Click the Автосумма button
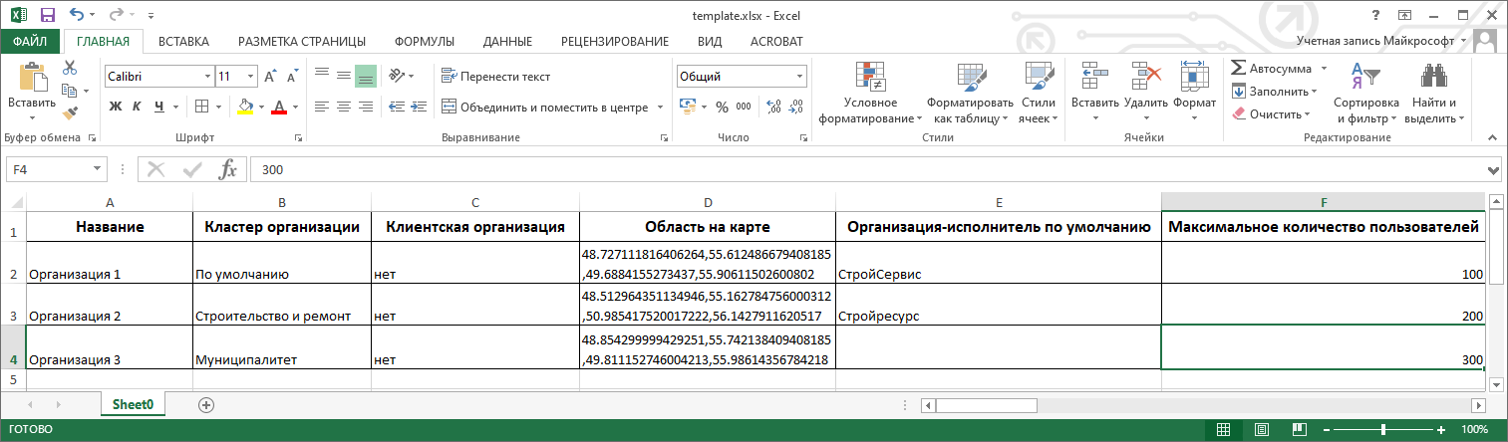Screen dimensions: 1508x442 1279,69
